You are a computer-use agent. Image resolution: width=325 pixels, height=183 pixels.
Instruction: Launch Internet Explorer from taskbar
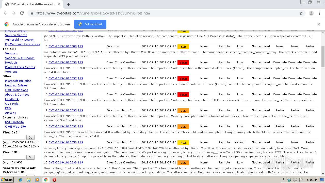click(20, 180)
